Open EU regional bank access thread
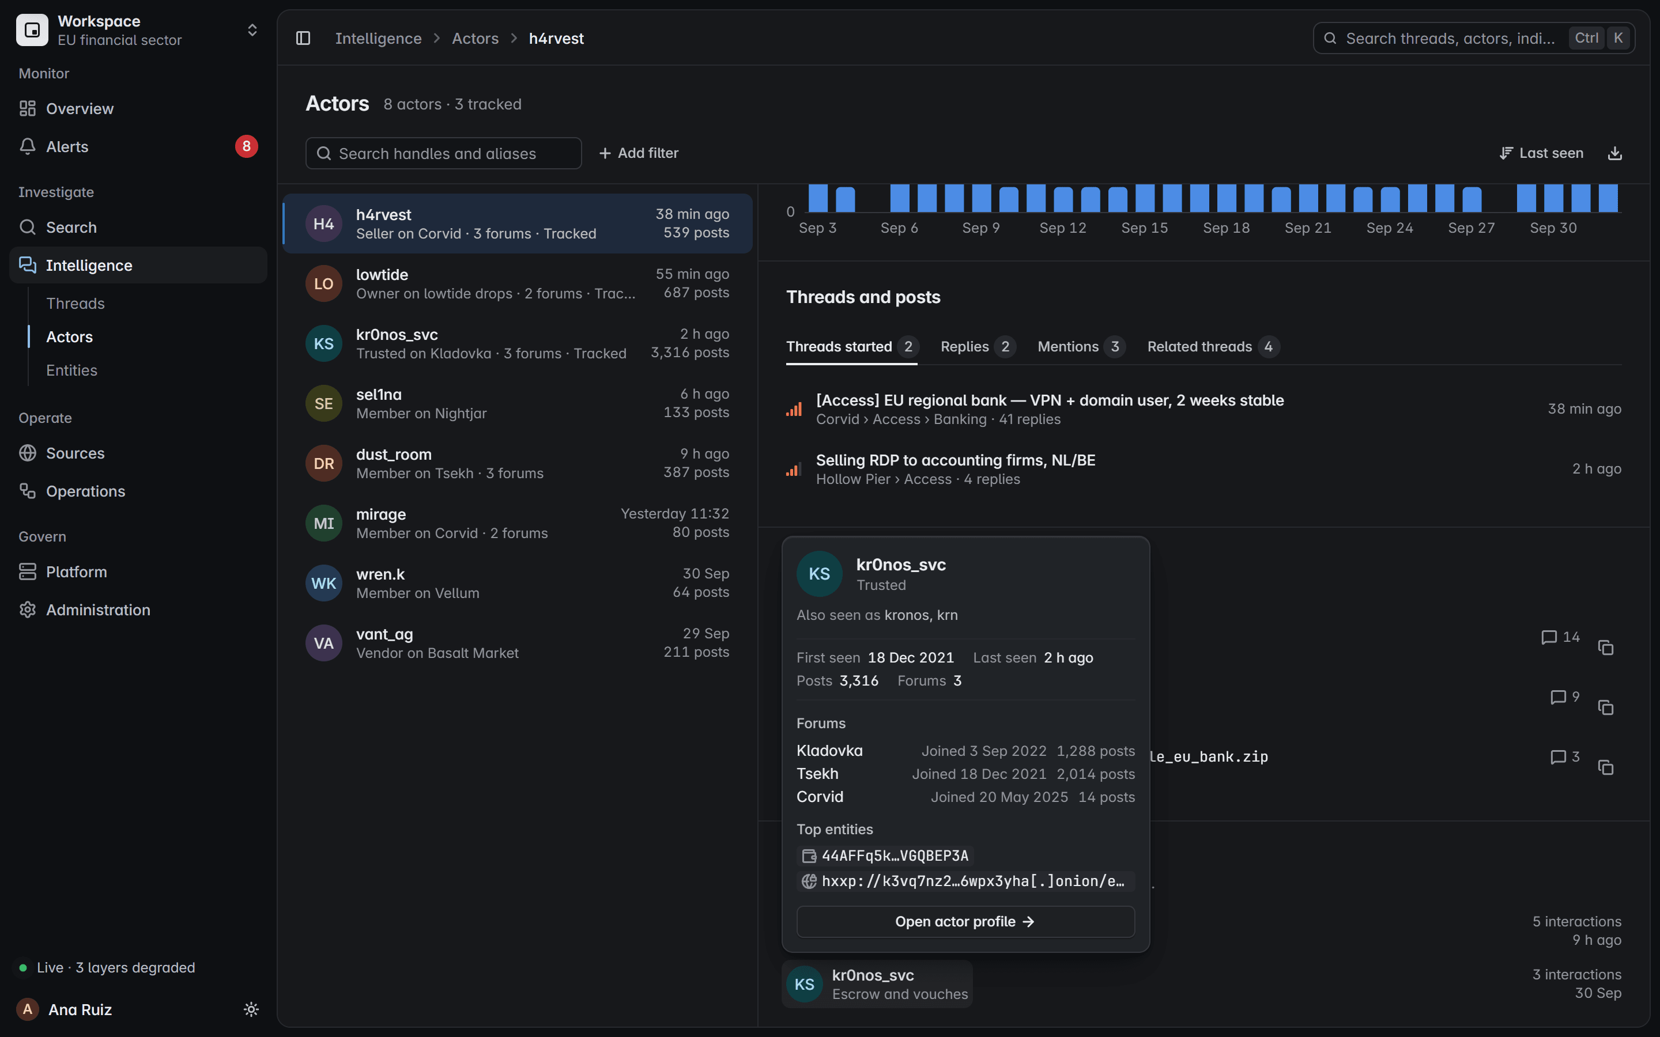 click(x=1203, y=409)
